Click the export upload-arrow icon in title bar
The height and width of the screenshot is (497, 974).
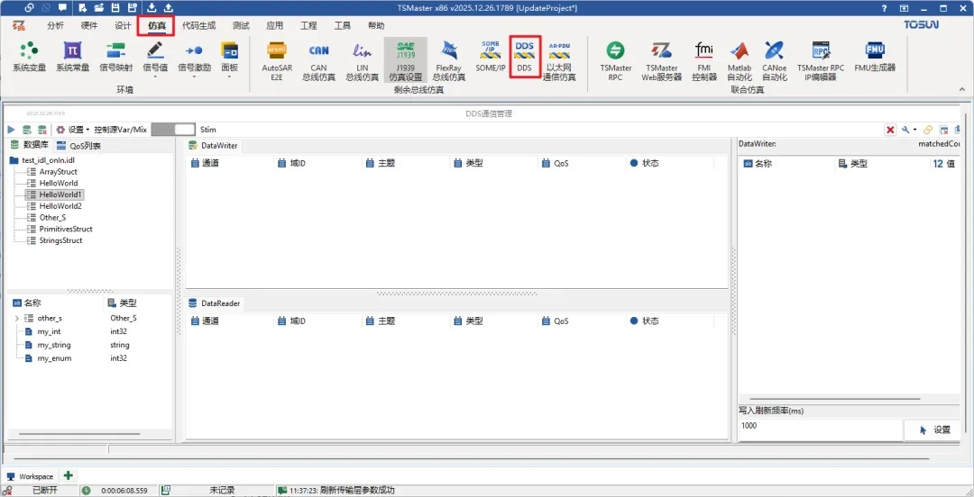tap(168, 7)
